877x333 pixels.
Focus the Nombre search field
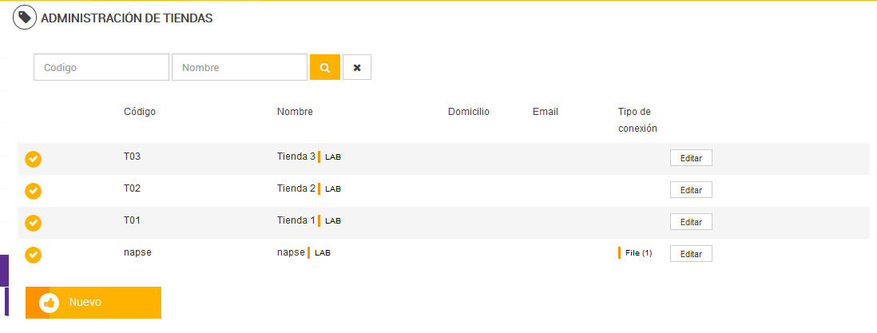coord(240,68)
